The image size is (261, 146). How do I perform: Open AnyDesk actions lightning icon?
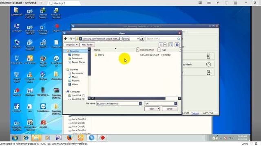(218, 3)
